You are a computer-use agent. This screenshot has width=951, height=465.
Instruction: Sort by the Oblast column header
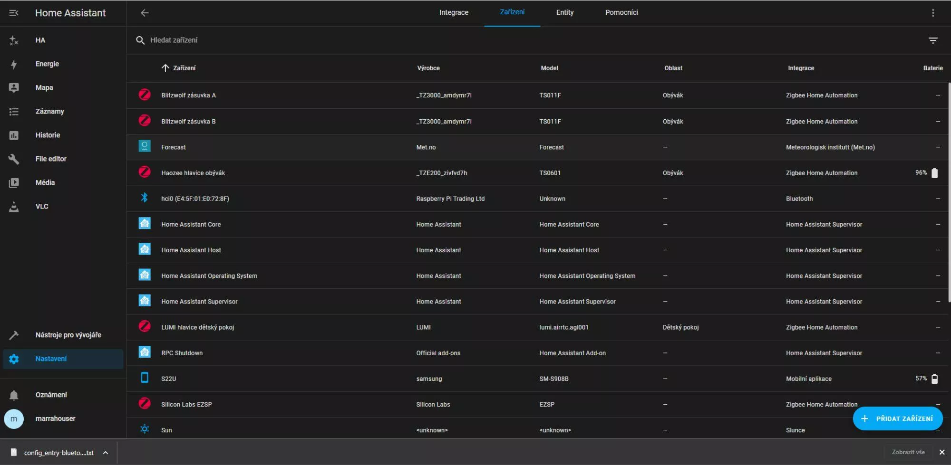click(673, 68)
